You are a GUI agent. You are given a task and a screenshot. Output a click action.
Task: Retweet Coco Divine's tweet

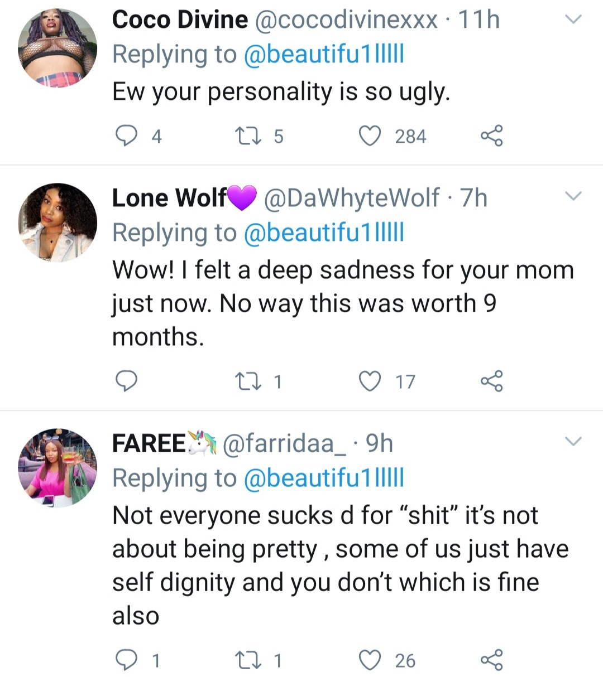point(247,136)
